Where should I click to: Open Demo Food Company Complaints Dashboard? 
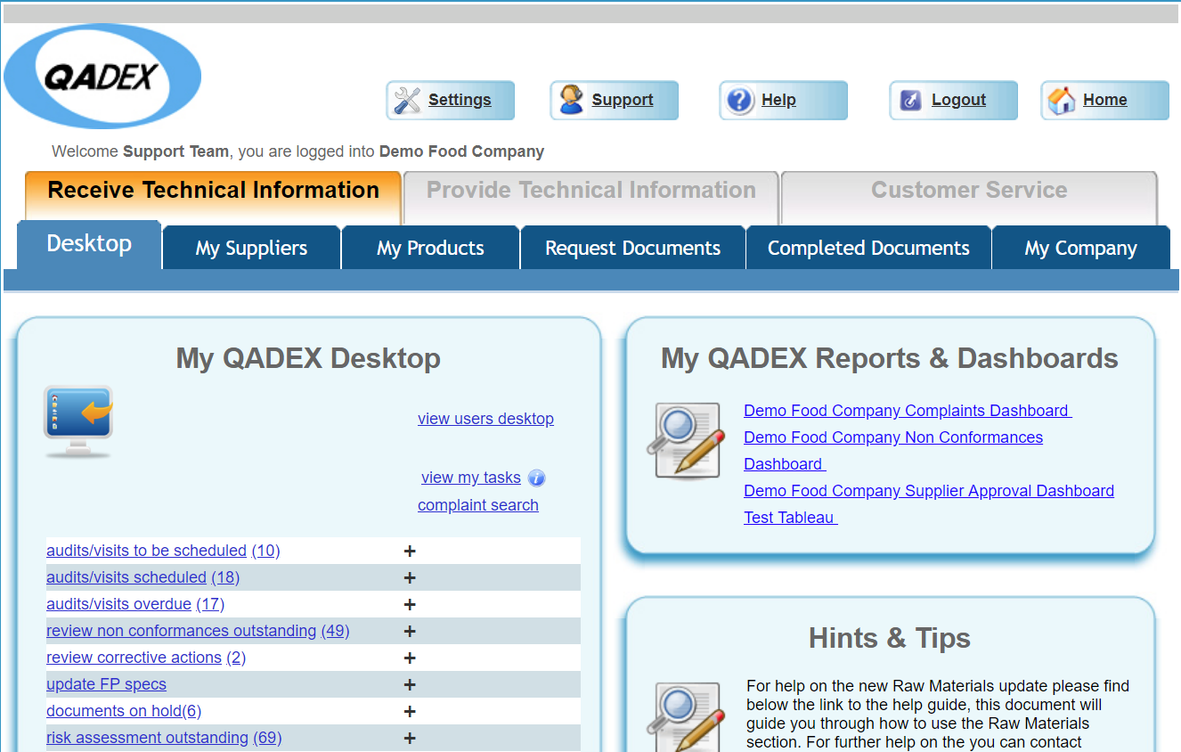pyautogui.click(x=908, y=411)
